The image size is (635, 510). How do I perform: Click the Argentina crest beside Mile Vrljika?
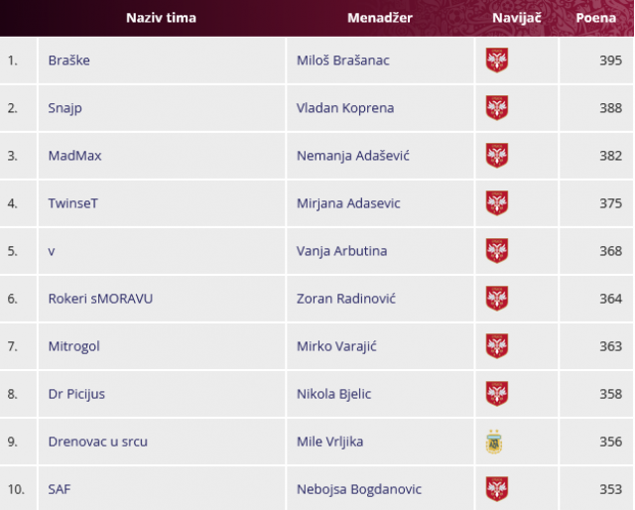pyautogui.click(x=495, y=442)
